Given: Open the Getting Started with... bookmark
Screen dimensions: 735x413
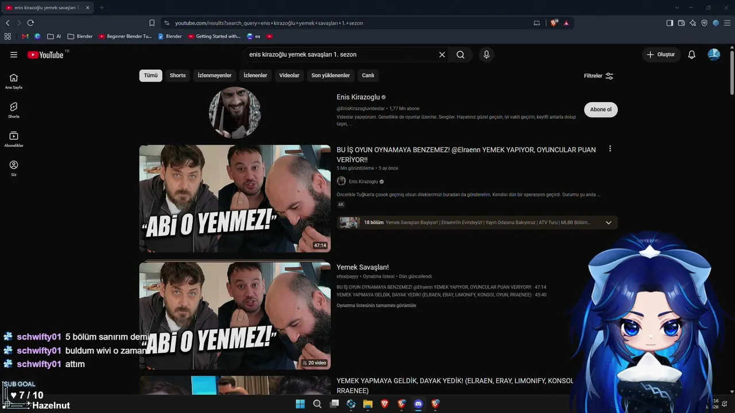Looking at the screenshot, I should pos(214,36).
